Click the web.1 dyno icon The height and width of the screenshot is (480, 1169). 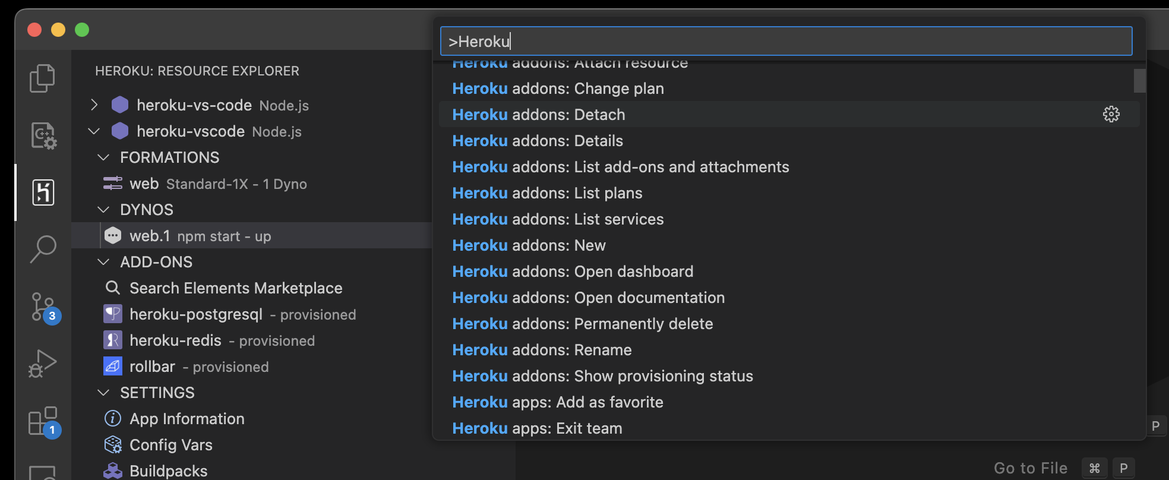coord(113,236)
